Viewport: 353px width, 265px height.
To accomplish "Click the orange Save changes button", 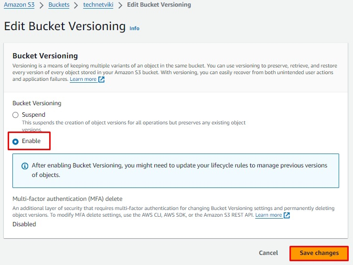I will (x=319, y=253).
